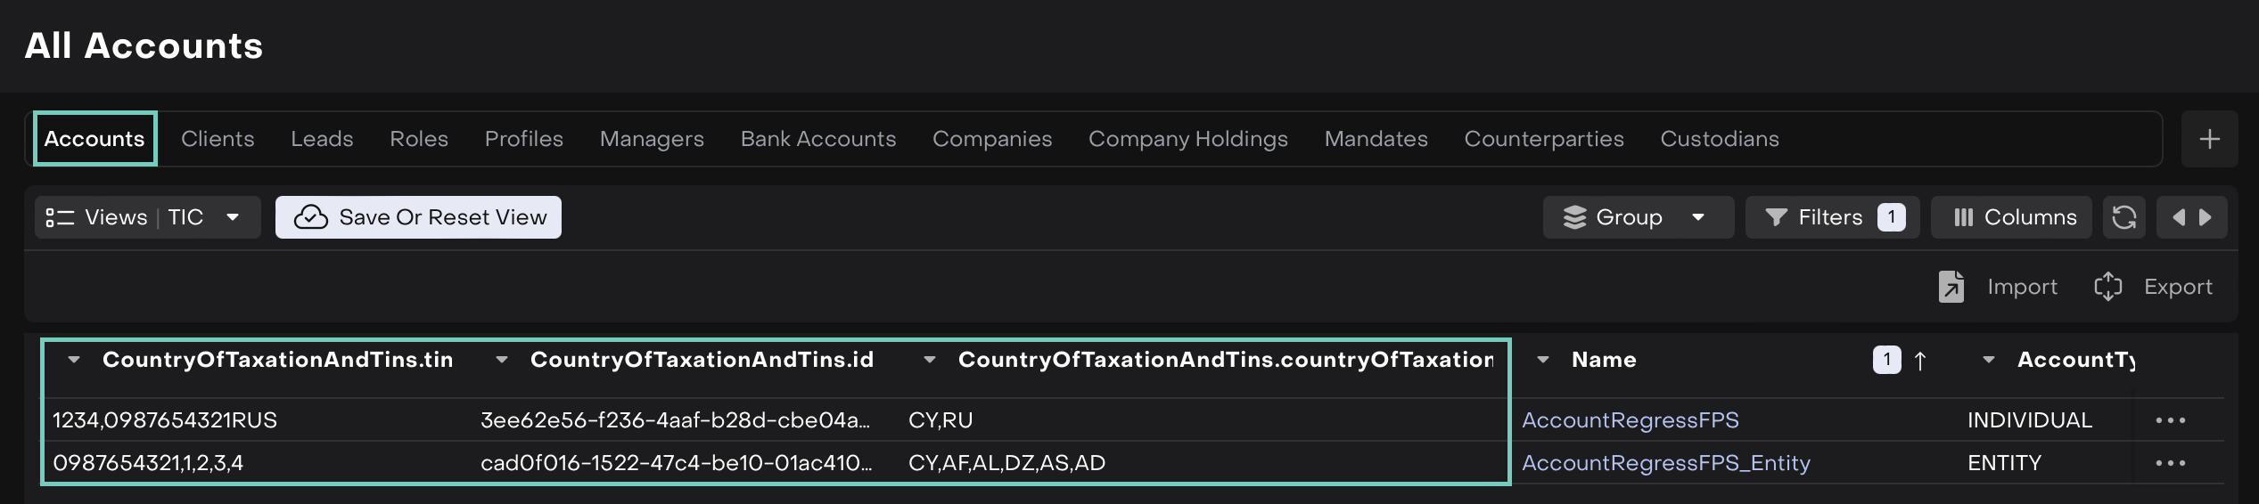Open CountryOfTaxationAndTins.tin column menu arrow
Screen dimensions: 2259x504
(74, 360)
